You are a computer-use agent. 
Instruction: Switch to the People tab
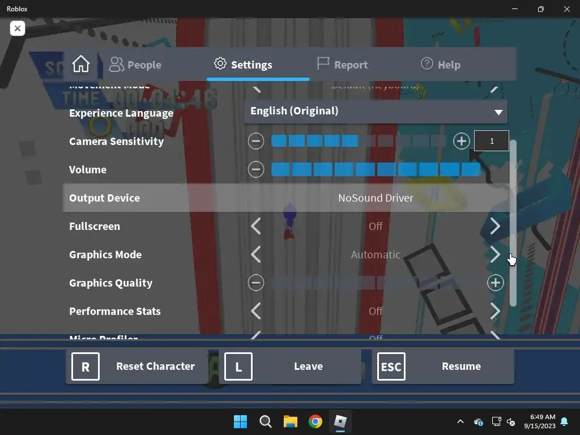tap(135, 65)
